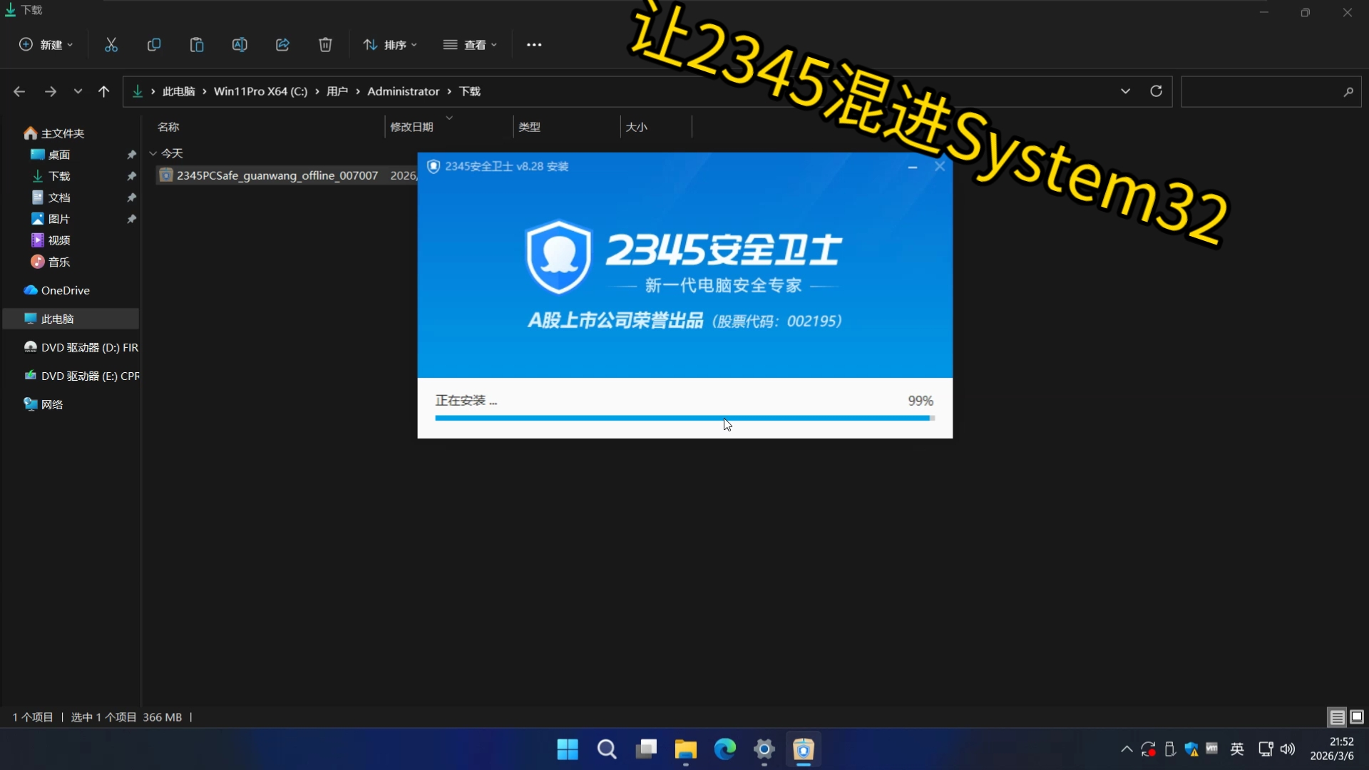Go up one folder level

pyautogui.click(x=104, y=91)
